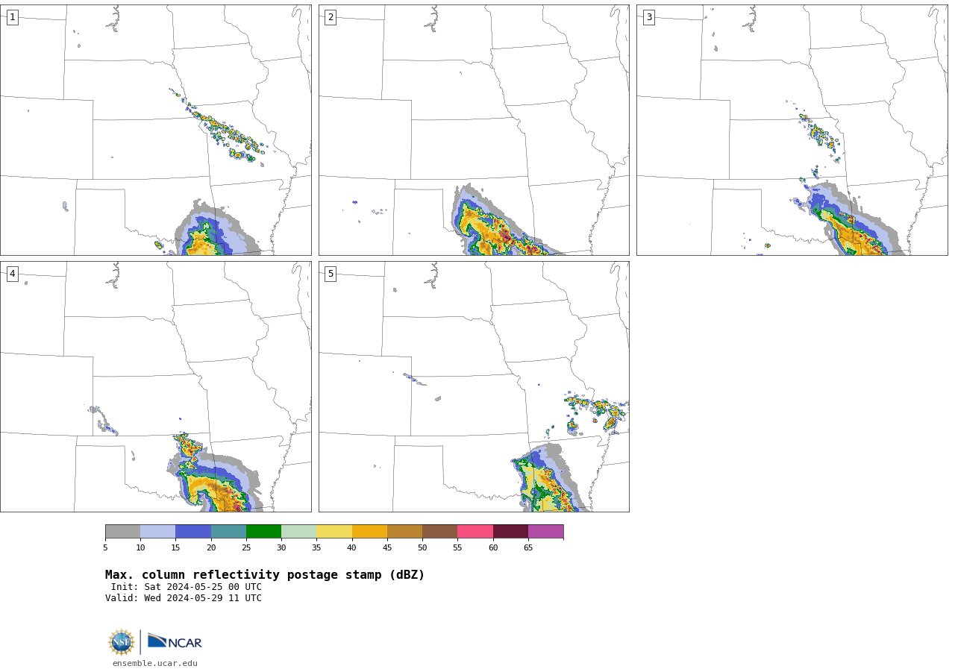
Task: Click the boxed number 1 panel label
Action: 12,17
